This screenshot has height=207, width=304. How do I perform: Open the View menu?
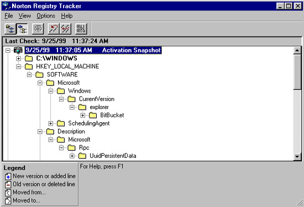(x=25, y=15)
